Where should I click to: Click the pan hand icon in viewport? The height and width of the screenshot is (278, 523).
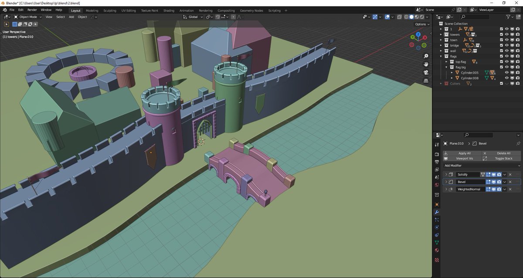(x=426, y=64)
